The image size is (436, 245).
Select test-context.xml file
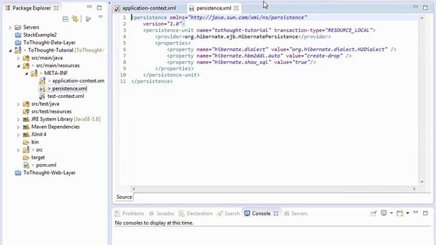pos(65,96)
